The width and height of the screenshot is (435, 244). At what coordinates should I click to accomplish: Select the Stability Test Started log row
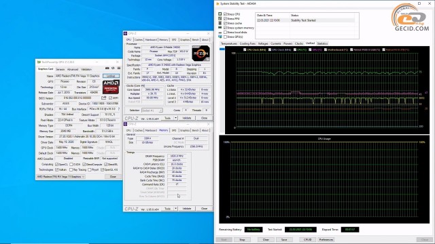point(305,20)
